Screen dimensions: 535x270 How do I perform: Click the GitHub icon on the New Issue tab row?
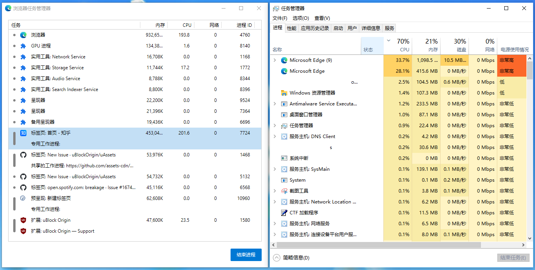coord(23,154)
